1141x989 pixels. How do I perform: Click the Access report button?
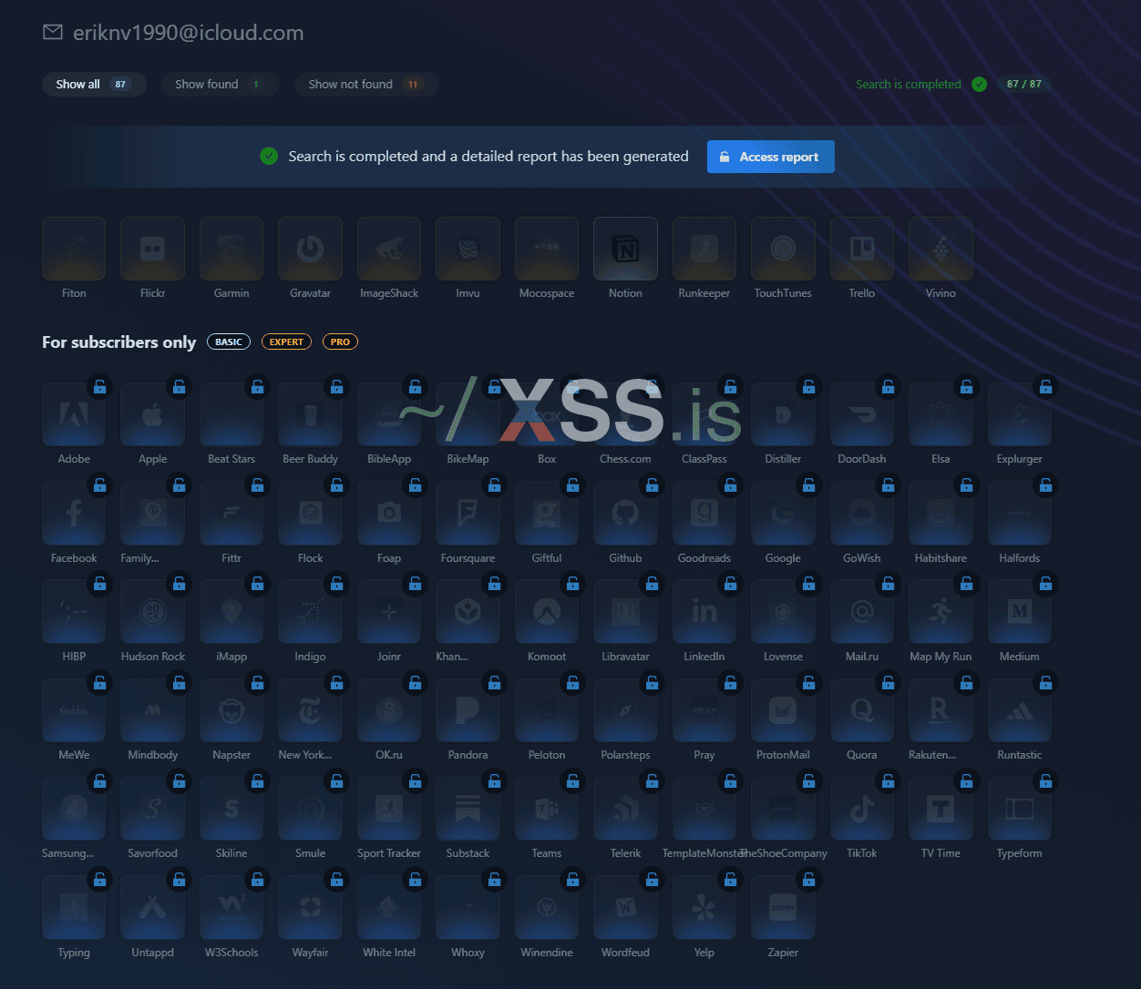point(770,157)
